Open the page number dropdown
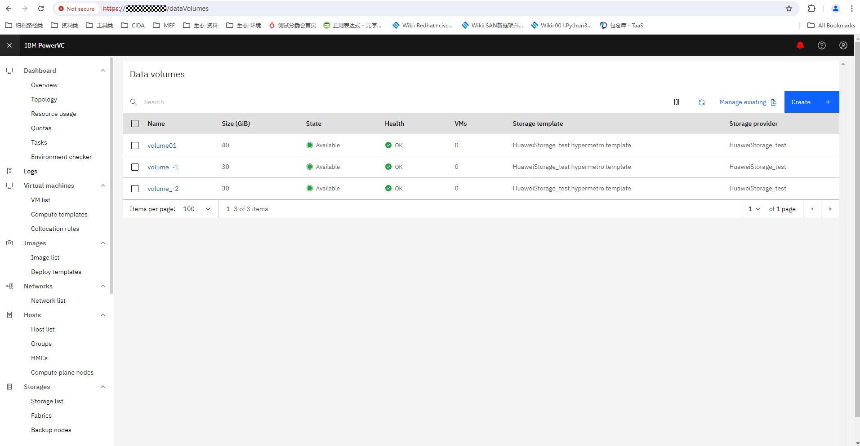 [x=754, y=209]
